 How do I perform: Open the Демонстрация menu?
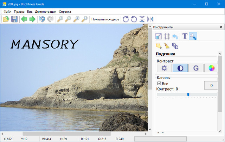[x=45, y=12]
